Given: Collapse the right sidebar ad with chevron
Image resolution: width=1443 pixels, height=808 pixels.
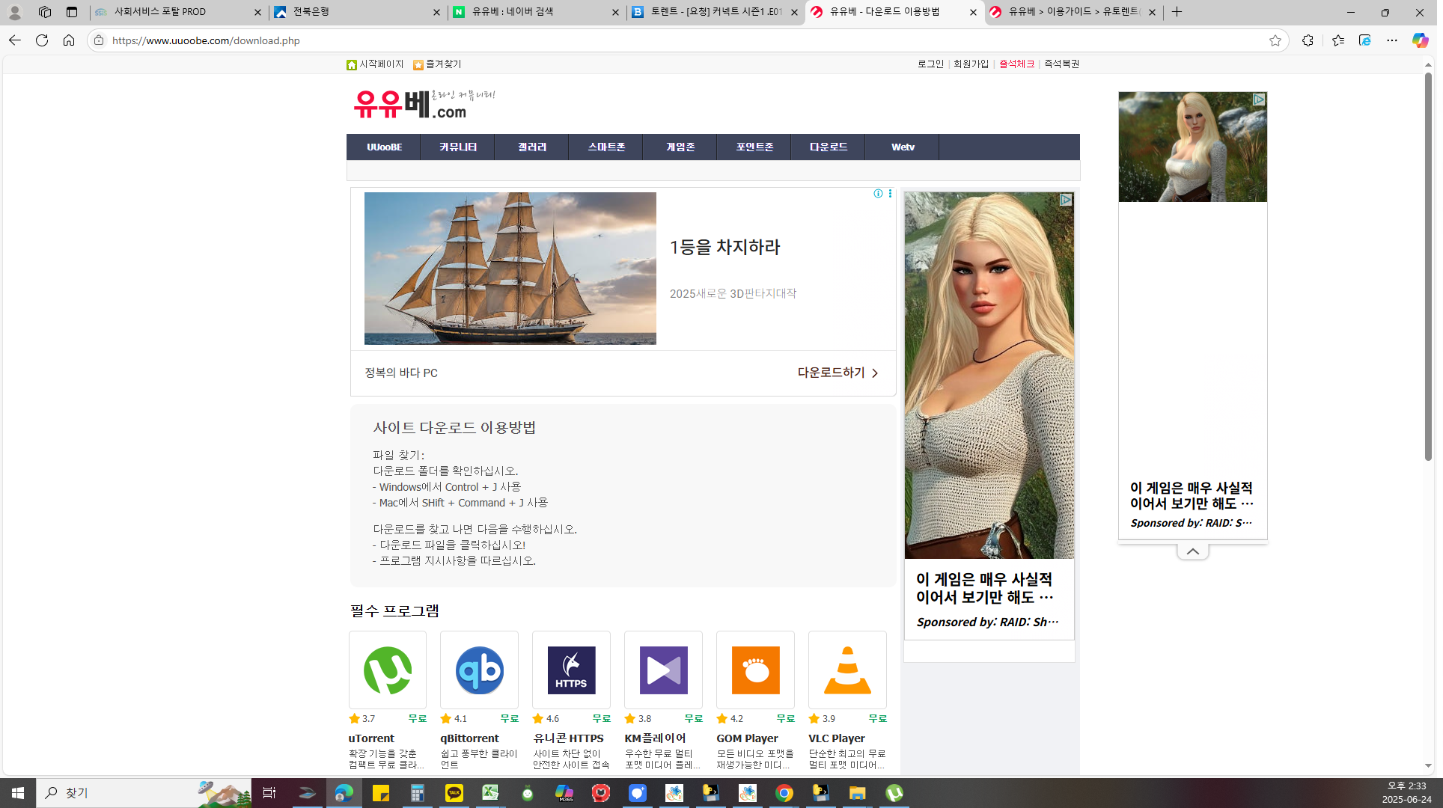Looking at the screenshot, I should point(1193,551).
